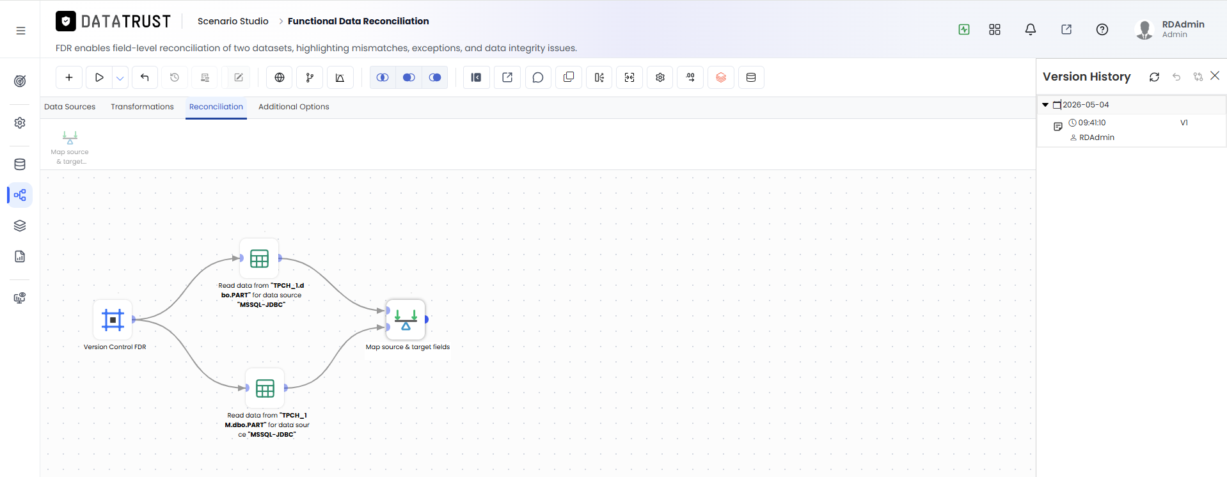The image size is (1227, 477).
Task: Select the TPCH_1M.dbo.PART read data node
Action: click(x=265, y=388)
